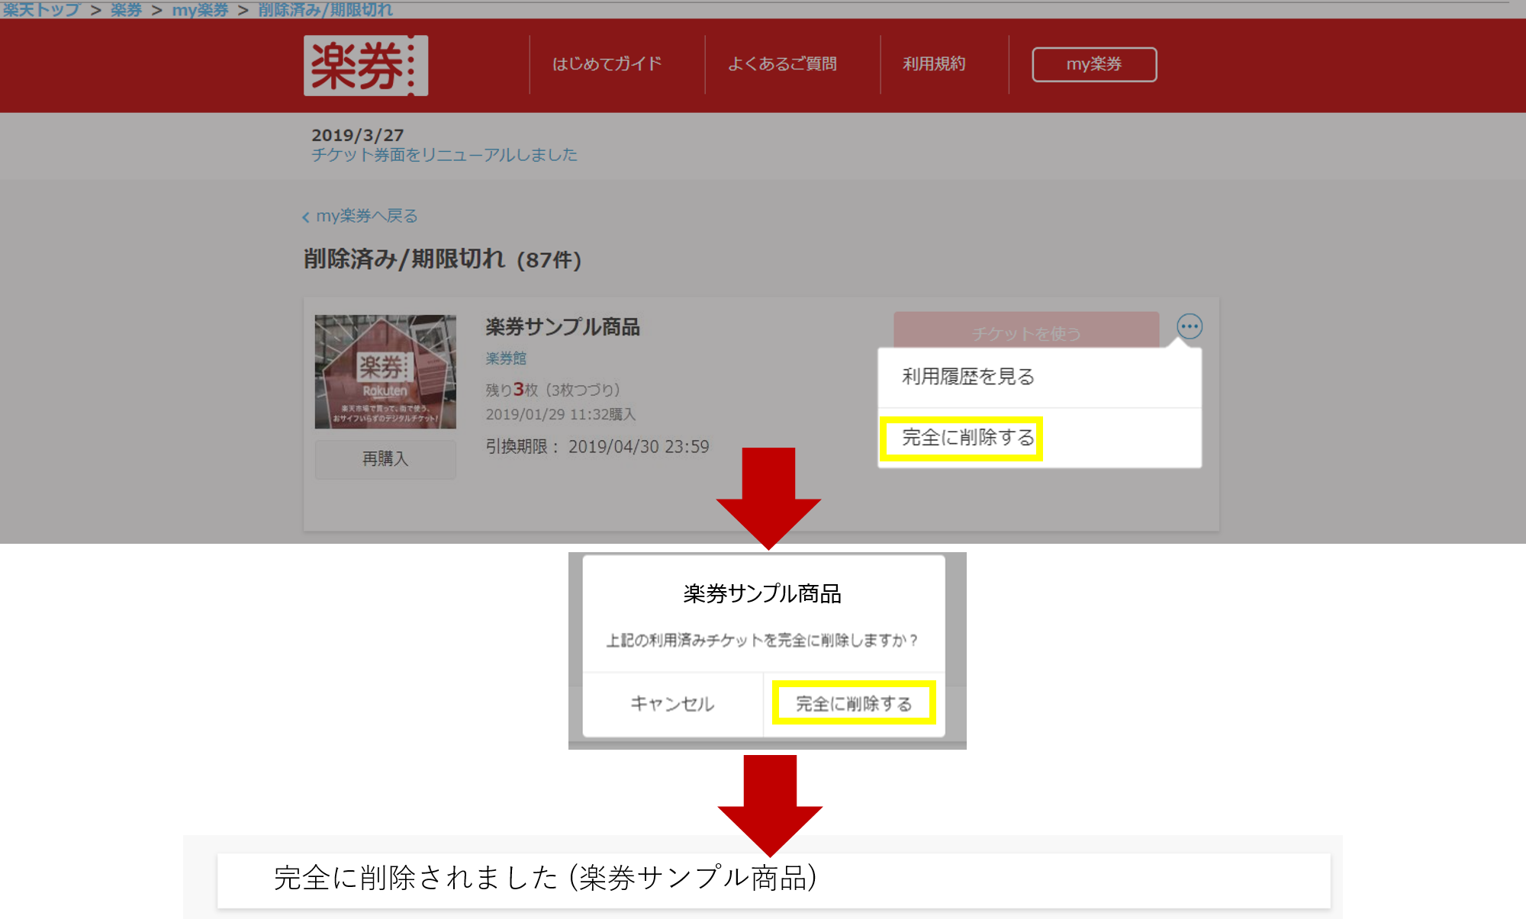
Task: Confirm 完全に削除する in the dialog
Action: pyautogui.click(x=854, y=703)
